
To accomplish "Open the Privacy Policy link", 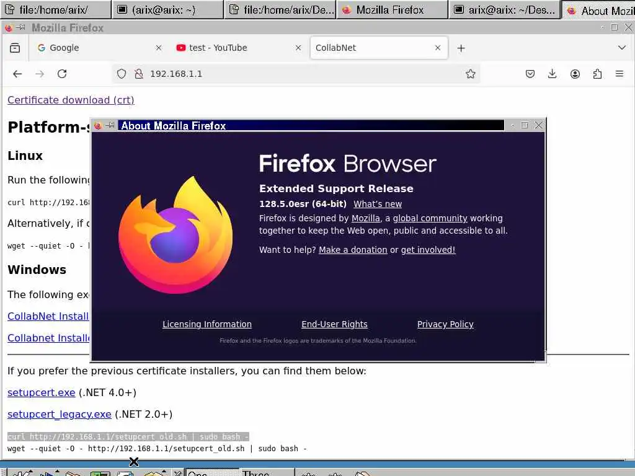I will click(445, 324).
